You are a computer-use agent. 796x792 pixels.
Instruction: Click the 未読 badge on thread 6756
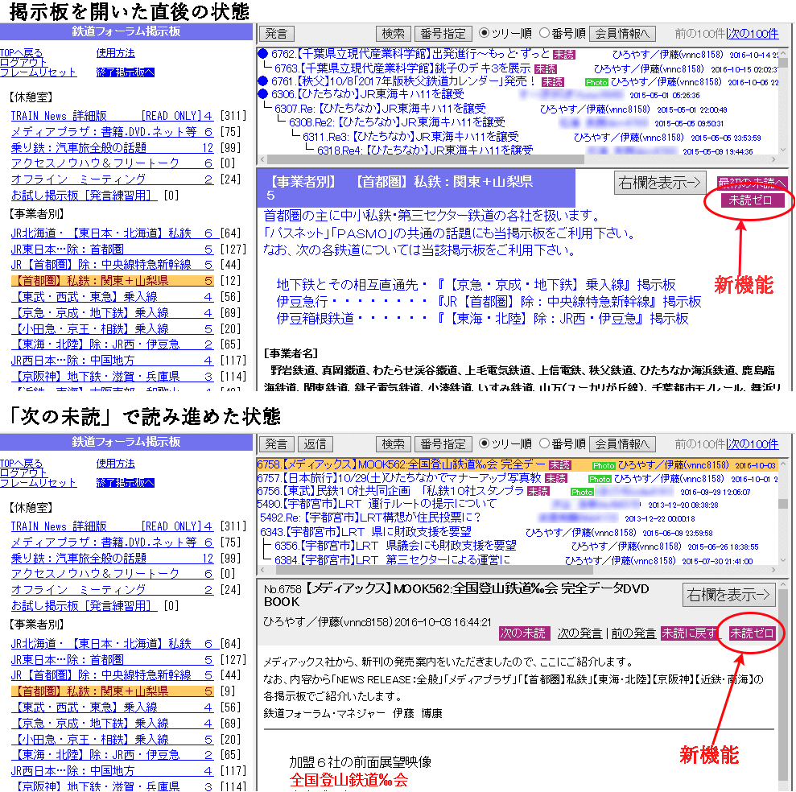(x=538, y=492)
